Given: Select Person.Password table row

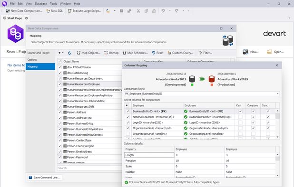Looking at the screenshot, I should (89, 157).
